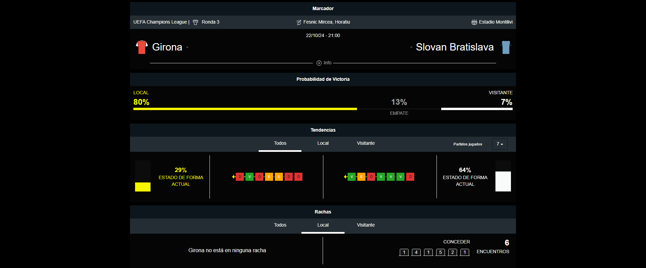
Task: Click the 6 ENCUENTROS count
Action: pos(507,243)
